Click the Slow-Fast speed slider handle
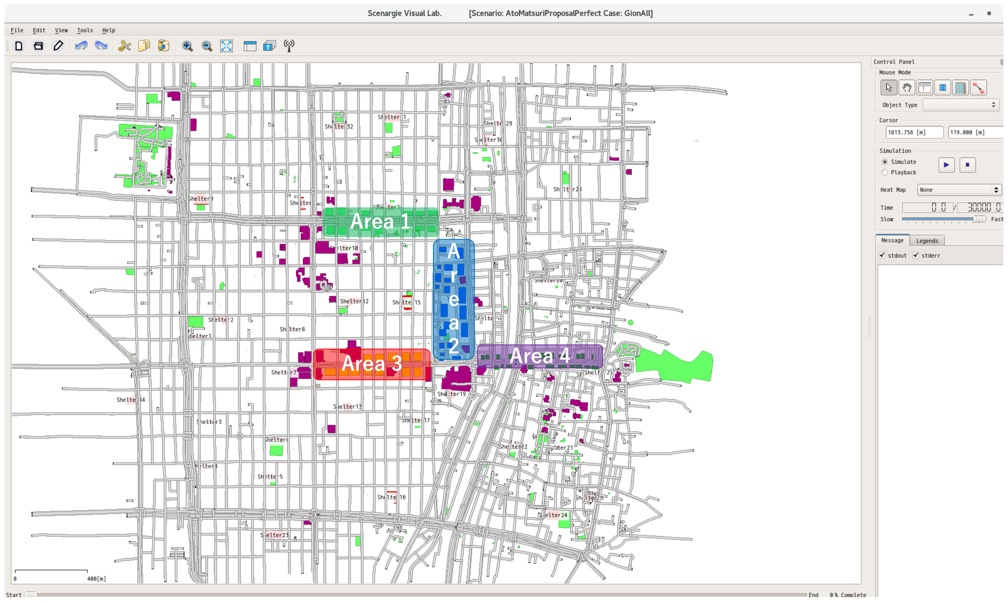1008x602 pixels. click(x=979, y=220)
